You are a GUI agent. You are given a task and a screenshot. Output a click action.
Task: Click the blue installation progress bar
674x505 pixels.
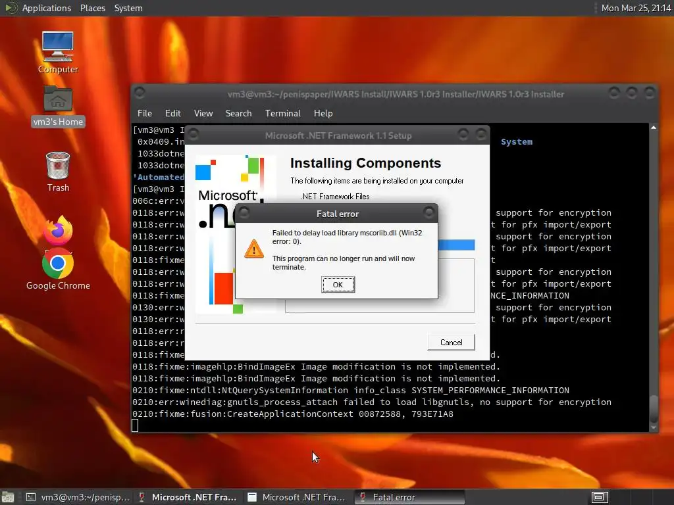456,245
